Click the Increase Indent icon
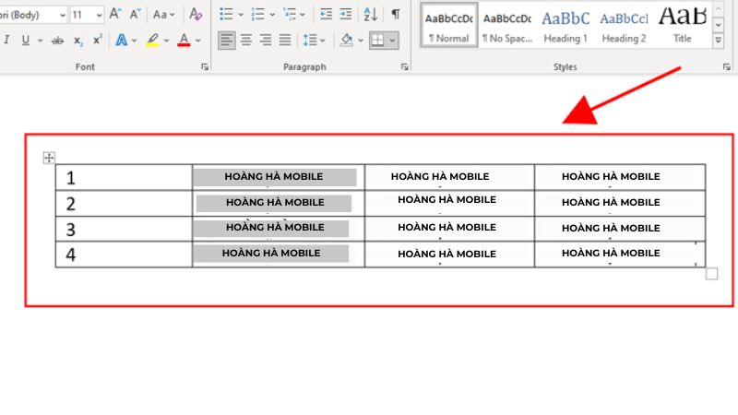This screenshot has width=738, height=415. 347,15
